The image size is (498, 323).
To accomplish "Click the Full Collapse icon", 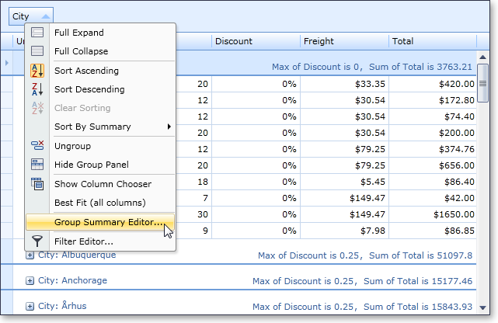I will pyautogui.click(x=37, y=52).
